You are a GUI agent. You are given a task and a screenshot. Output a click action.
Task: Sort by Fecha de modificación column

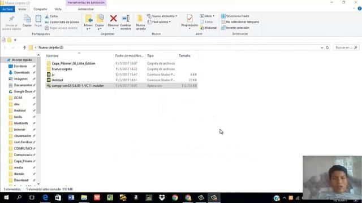tap(130, 56)
